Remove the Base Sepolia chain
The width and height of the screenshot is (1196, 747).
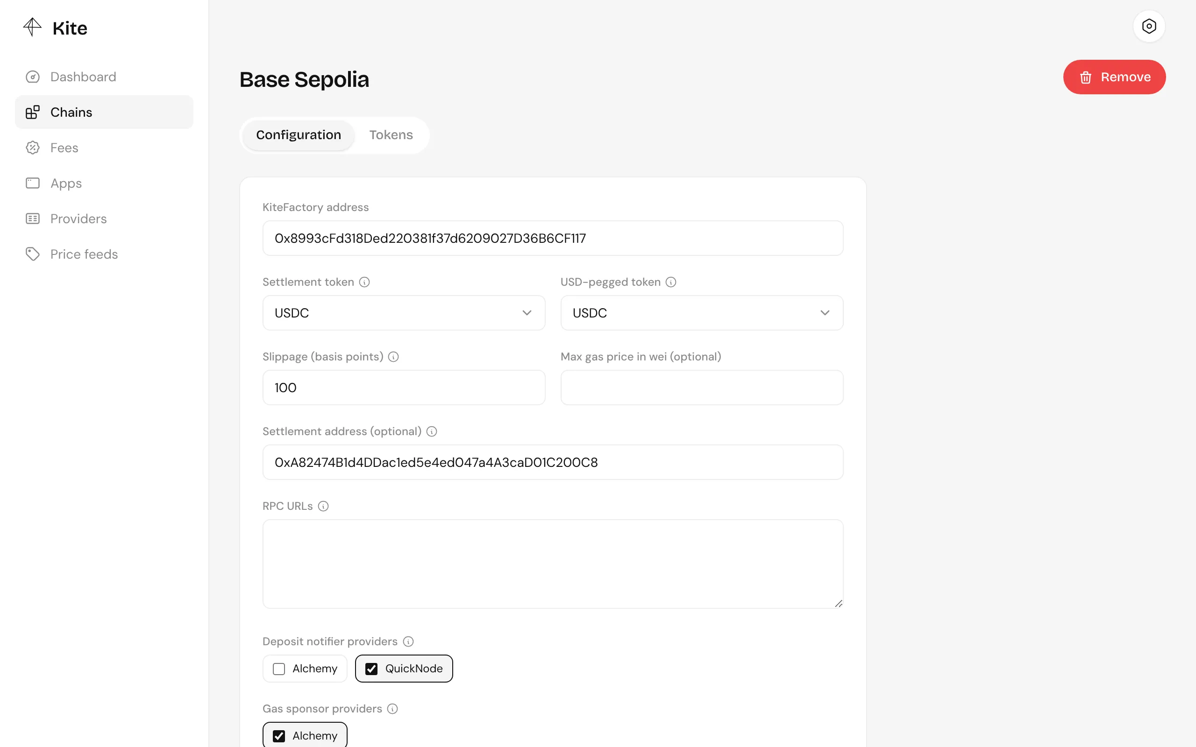point(1114,77)
